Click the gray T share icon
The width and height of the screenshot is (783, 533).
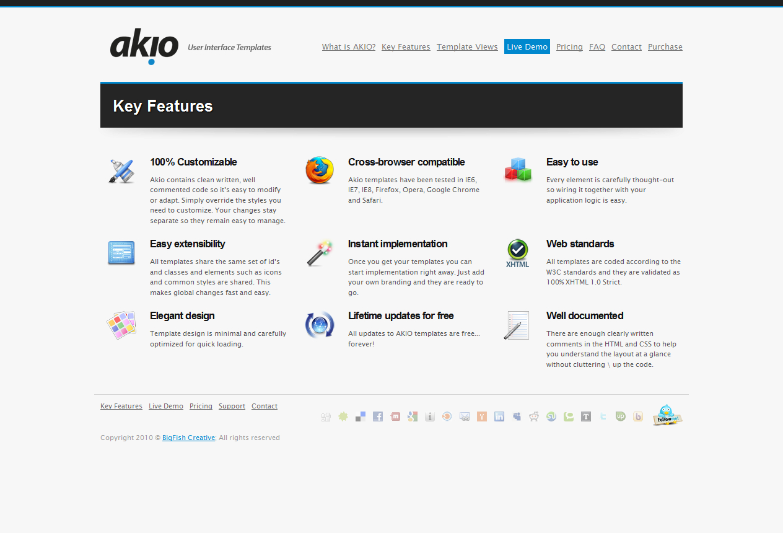(586, 416)
